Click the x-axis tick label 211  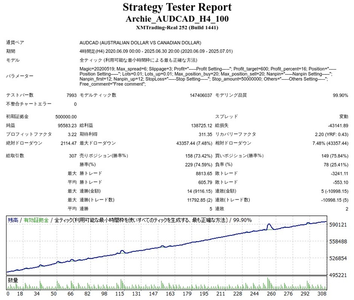click(221, 294)
